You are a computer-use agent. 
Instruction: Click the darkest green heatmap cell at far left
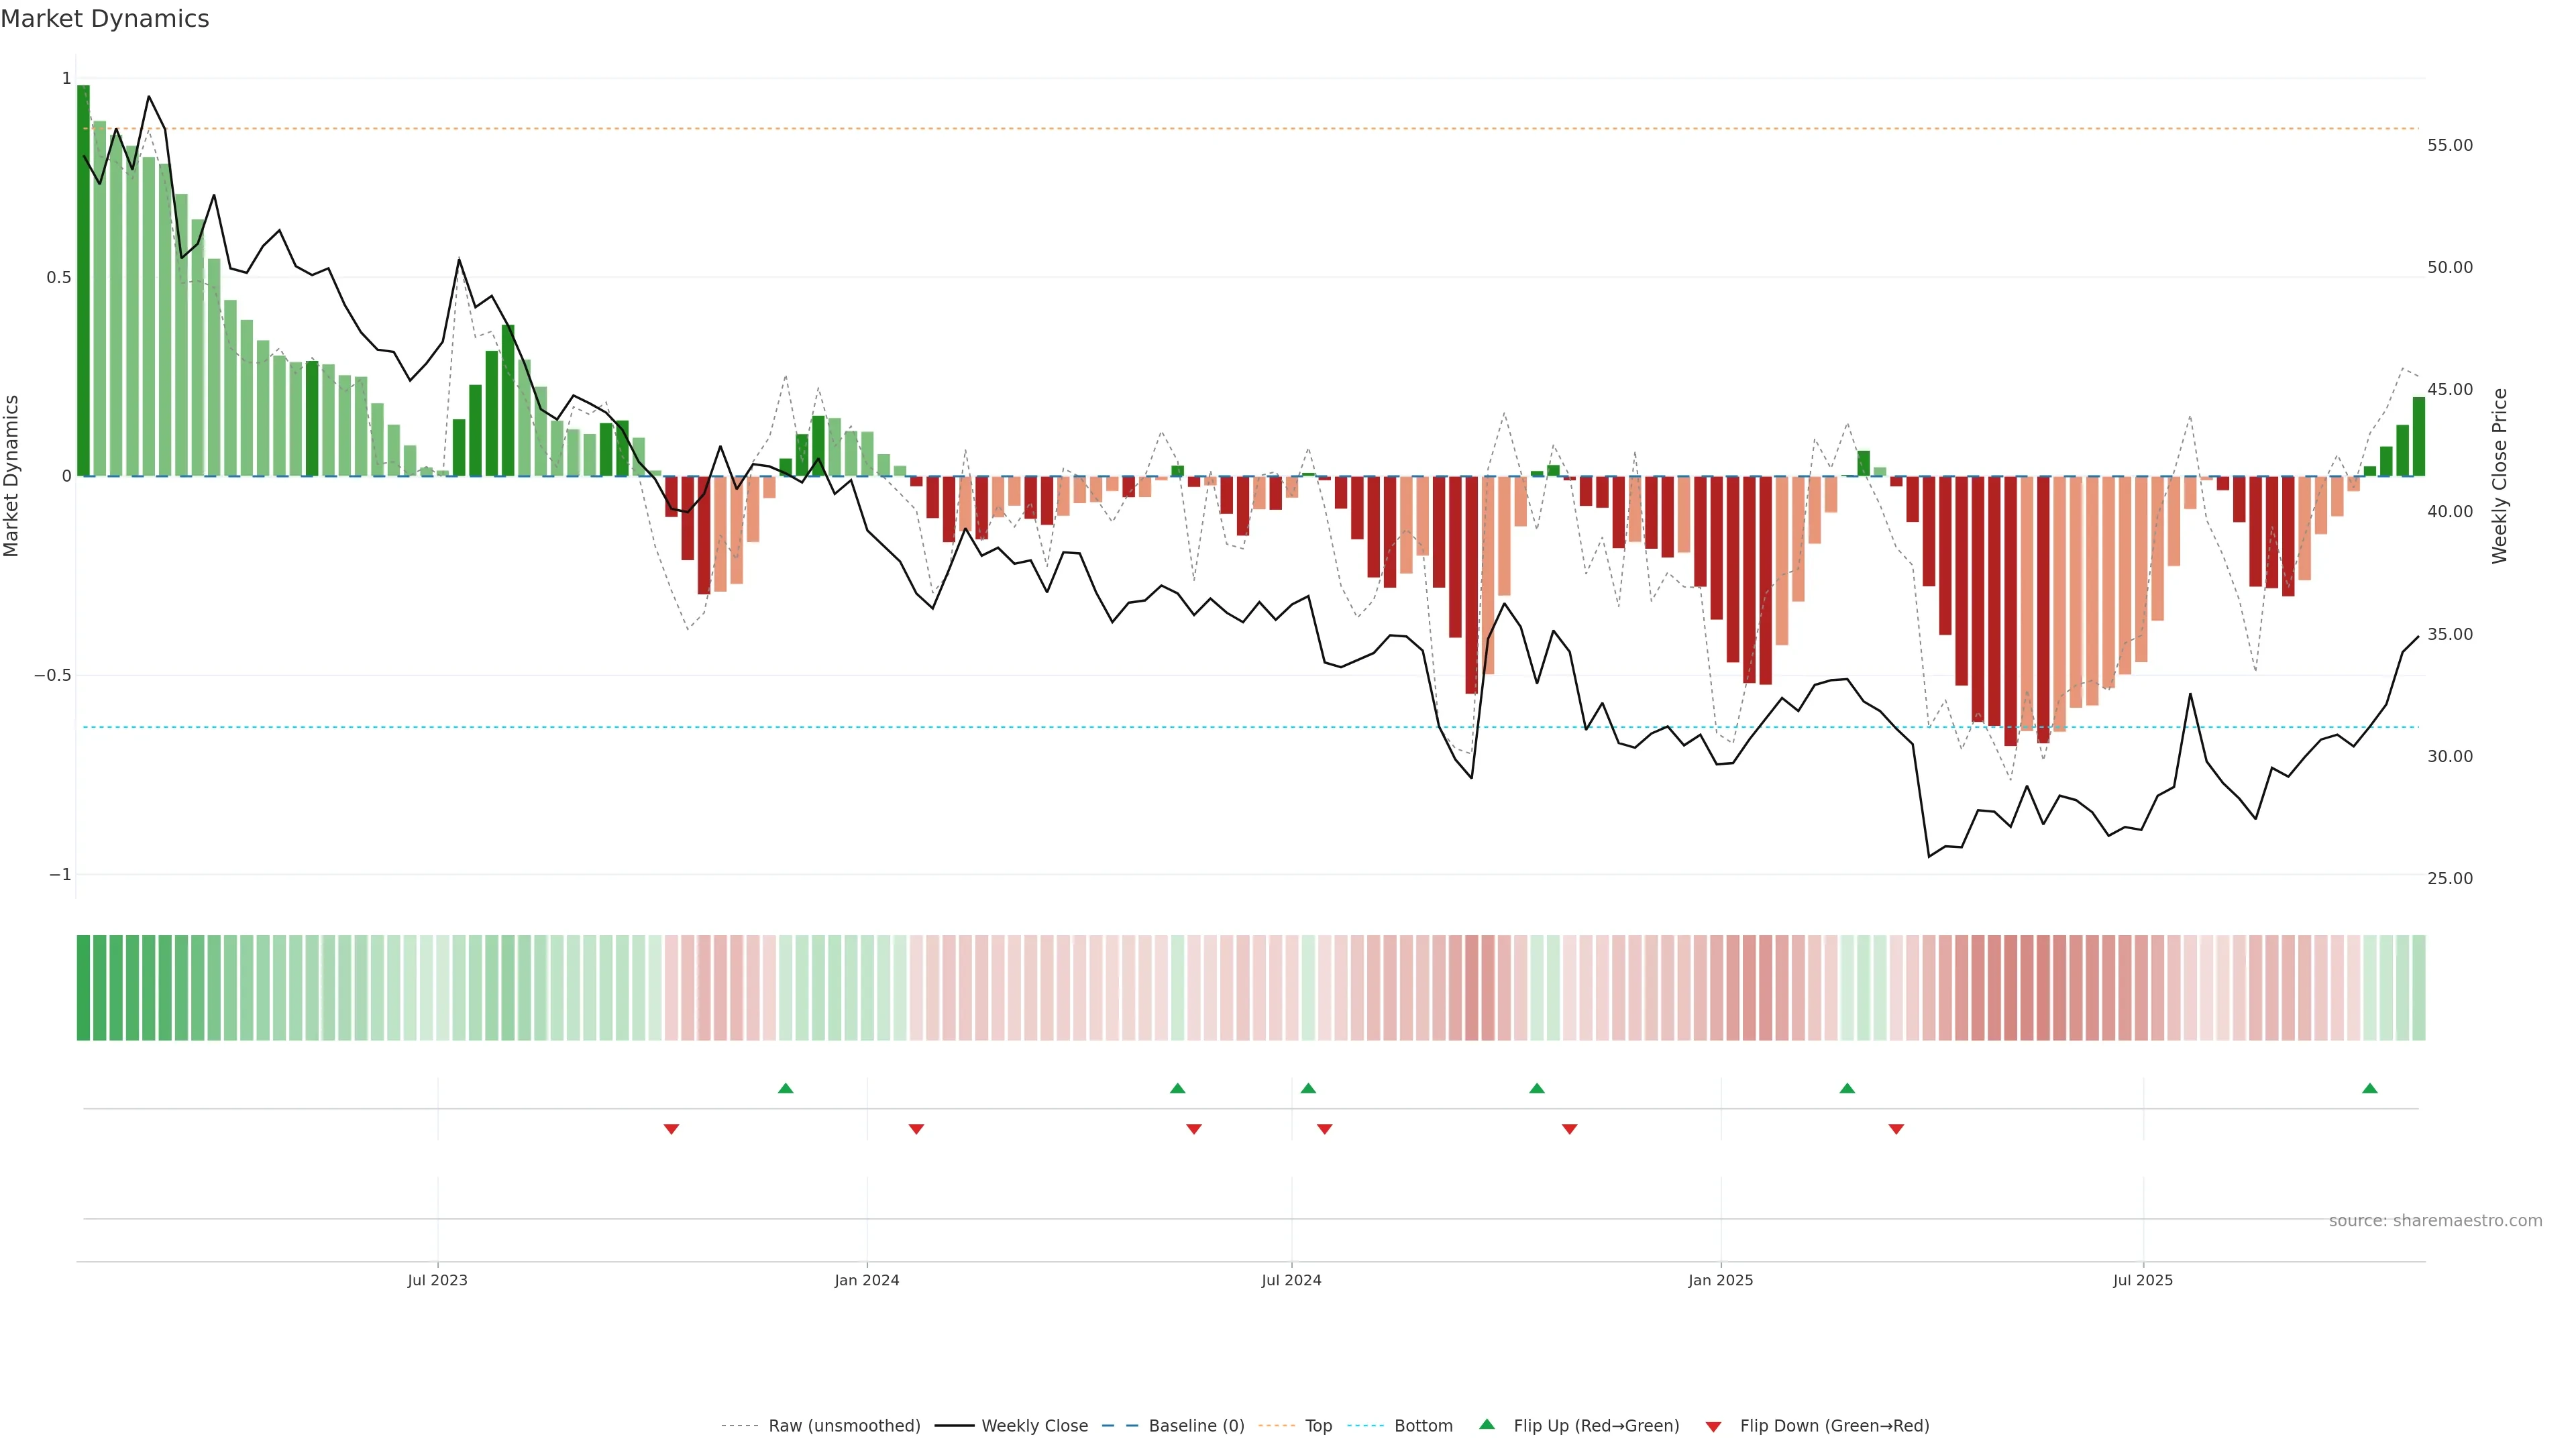pos(83,988)
